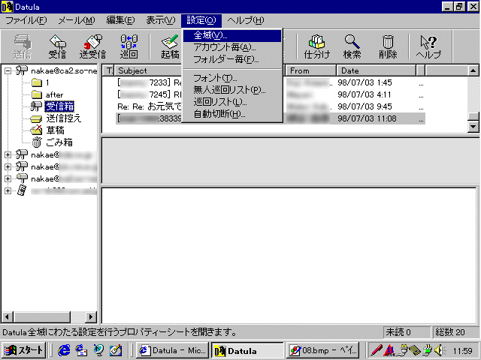Viewport: 481px width, 360px height.
Task: Click the 巡回 toolbar icon
Action: point(129,46)
